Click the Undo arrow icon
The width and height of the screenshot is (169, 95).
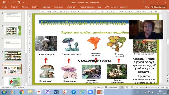click(x=9, y=2)
